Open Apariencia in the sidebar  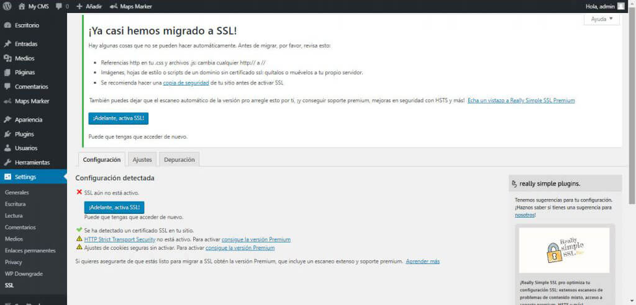[x=29, y=120]
